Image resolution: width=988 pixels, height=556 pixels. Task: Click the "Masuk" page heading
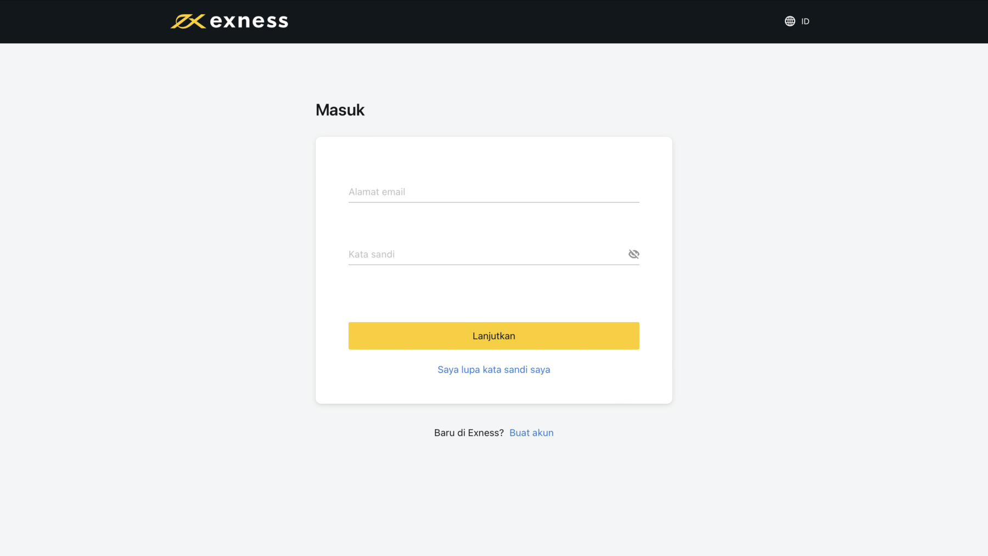click(340, 110)
